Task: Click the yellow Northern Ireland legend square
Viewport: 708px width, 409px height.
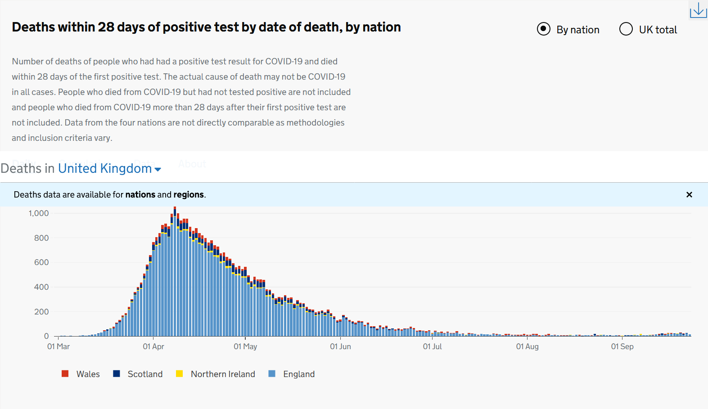Action: click(x=179, y=374)
